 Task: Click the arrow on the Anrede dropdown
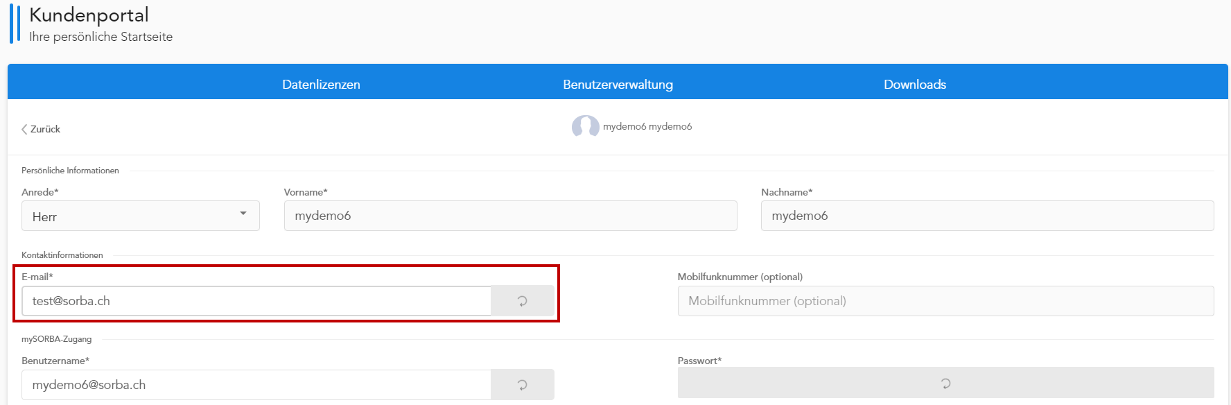pos(243,214)
